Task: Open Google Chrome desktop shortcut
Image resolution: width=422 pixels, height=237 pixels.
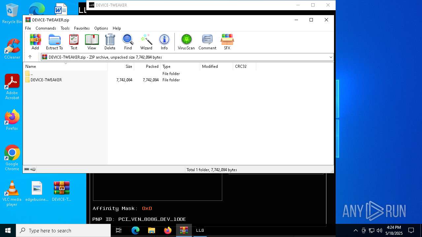Action: point(12,158)
